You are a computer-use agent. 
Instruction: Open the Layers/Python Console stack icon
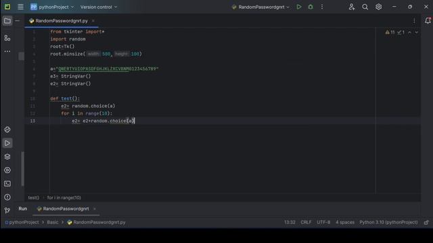pos(7,157)
